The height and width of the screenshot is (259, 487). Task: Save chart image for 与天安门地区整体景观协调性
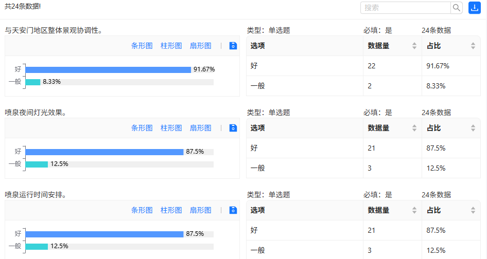(233, 46)
